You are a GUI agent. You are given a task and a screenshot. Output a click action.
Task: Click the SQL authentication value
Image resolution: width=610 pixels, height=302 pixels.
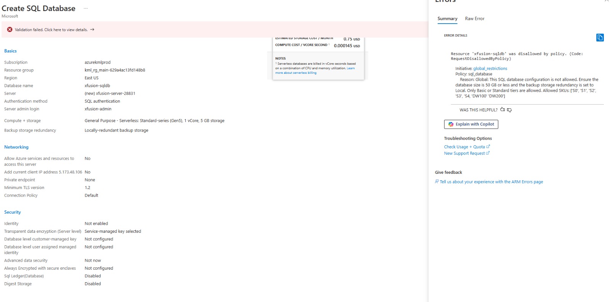[x=102, y=101]
